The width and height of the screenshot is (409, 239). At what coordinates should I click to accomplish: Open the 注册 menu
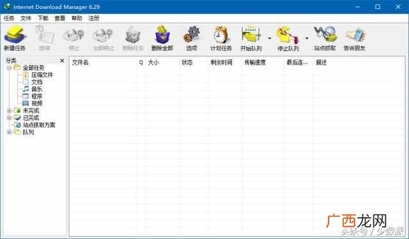tap(94, 18)
